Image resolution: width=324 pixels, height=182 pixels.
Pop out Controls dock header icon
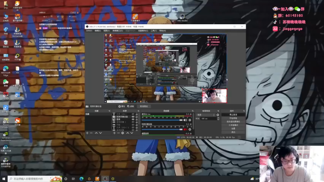[244, 111]
